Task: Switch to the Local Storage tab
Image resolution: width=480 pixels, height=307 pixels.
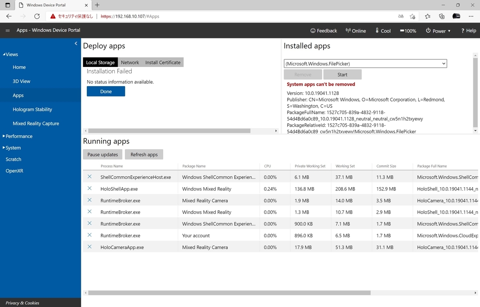Action: point(100,62)
